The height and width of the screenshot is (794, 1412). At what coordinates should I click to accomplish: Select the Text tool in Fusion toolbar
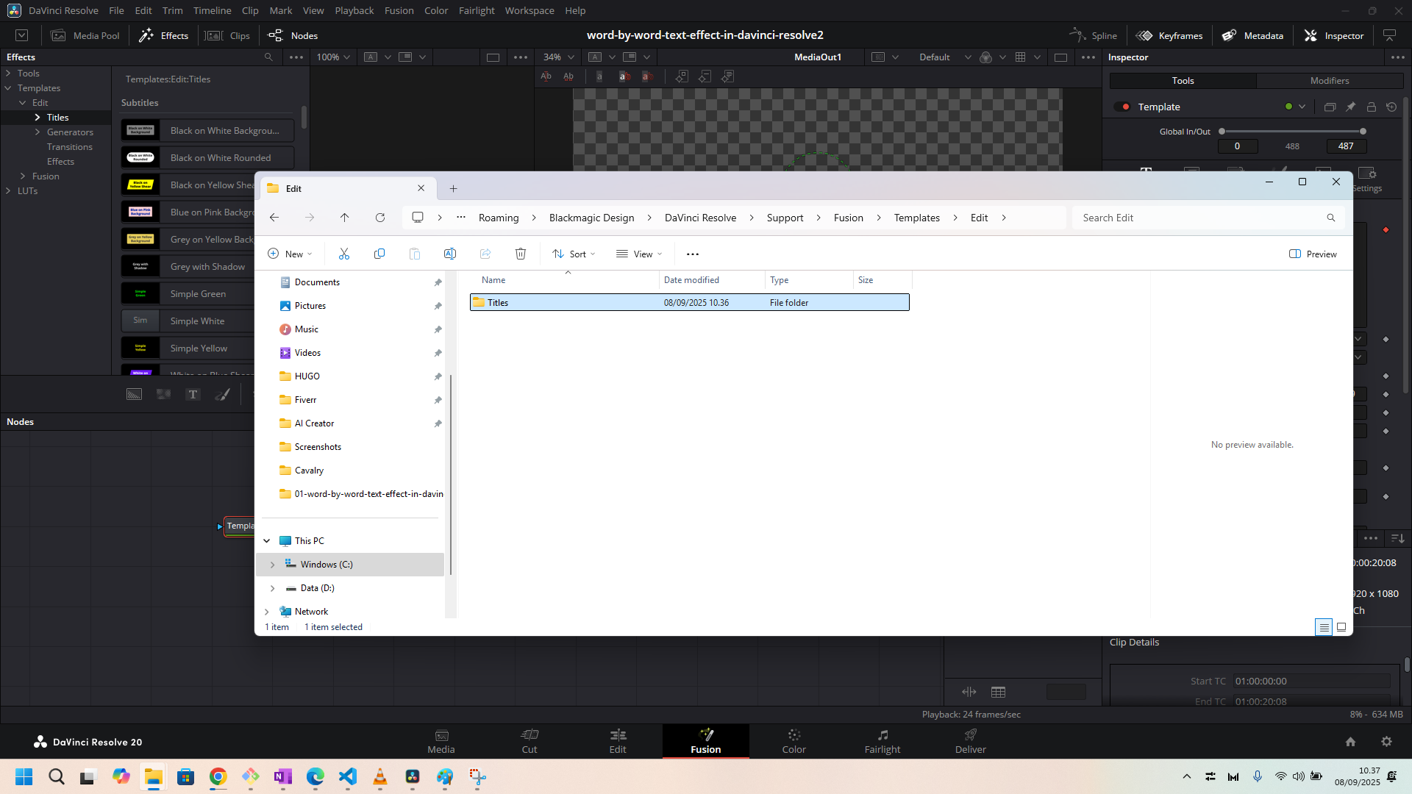tap(193, 395)
